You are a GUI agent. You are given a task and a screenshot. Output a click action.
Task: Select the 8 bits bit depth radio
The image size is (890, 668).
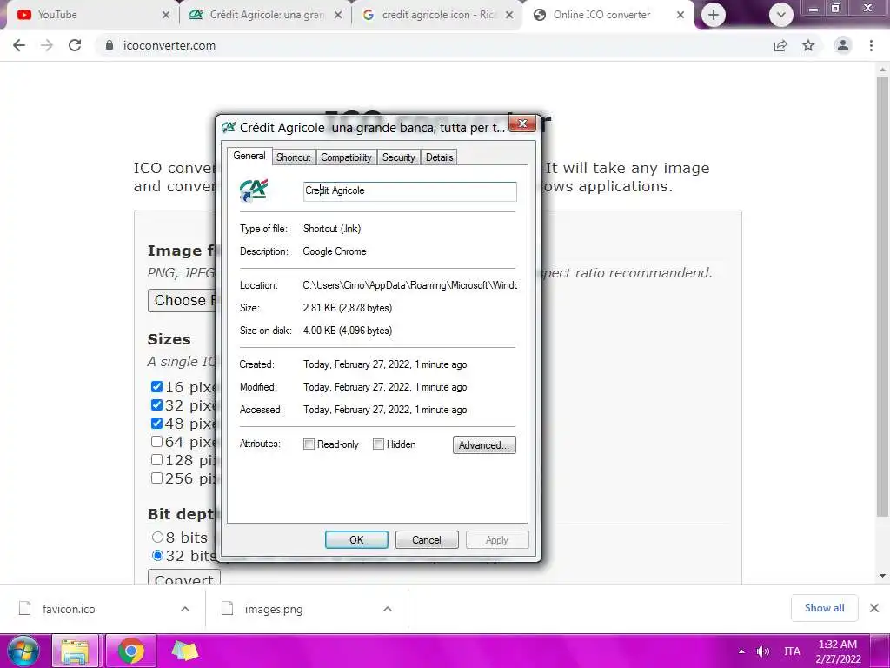(x=157, y=538)
